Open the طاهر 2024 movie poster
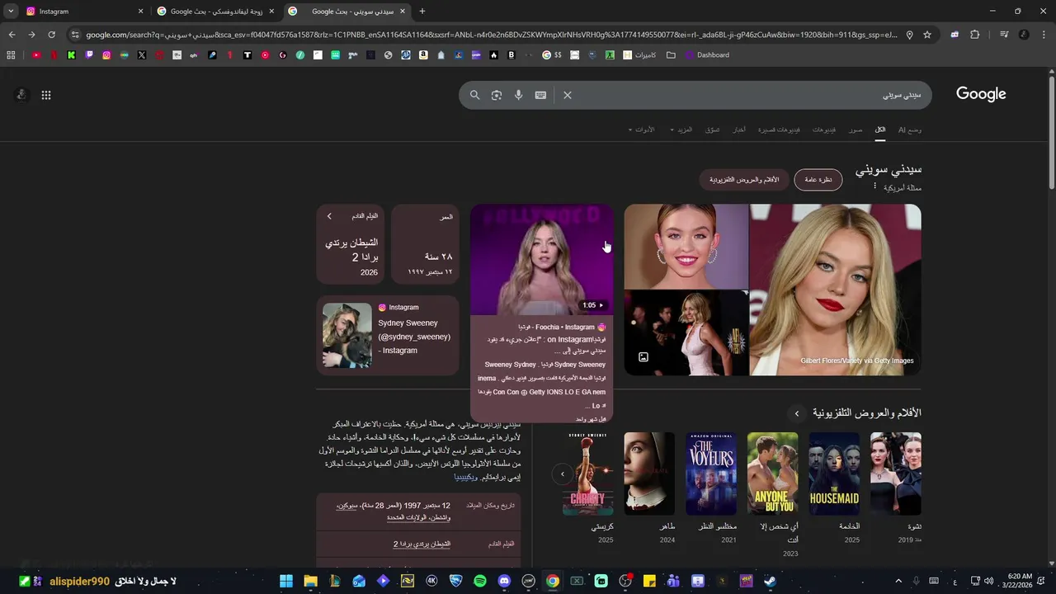Image resolution: width=1056 pixels, height=594 pixels. pyautogui.click(x=649, y=474)
